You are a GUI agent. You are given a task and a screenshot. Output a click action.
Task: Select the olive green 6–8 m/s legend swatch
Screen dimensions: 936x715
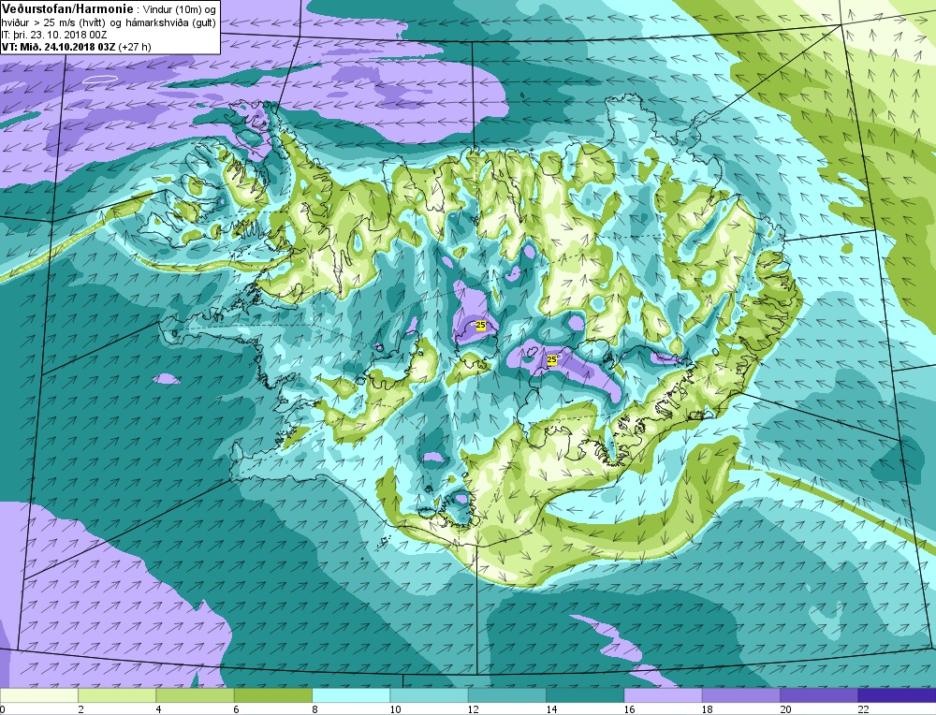click(272, 695)
